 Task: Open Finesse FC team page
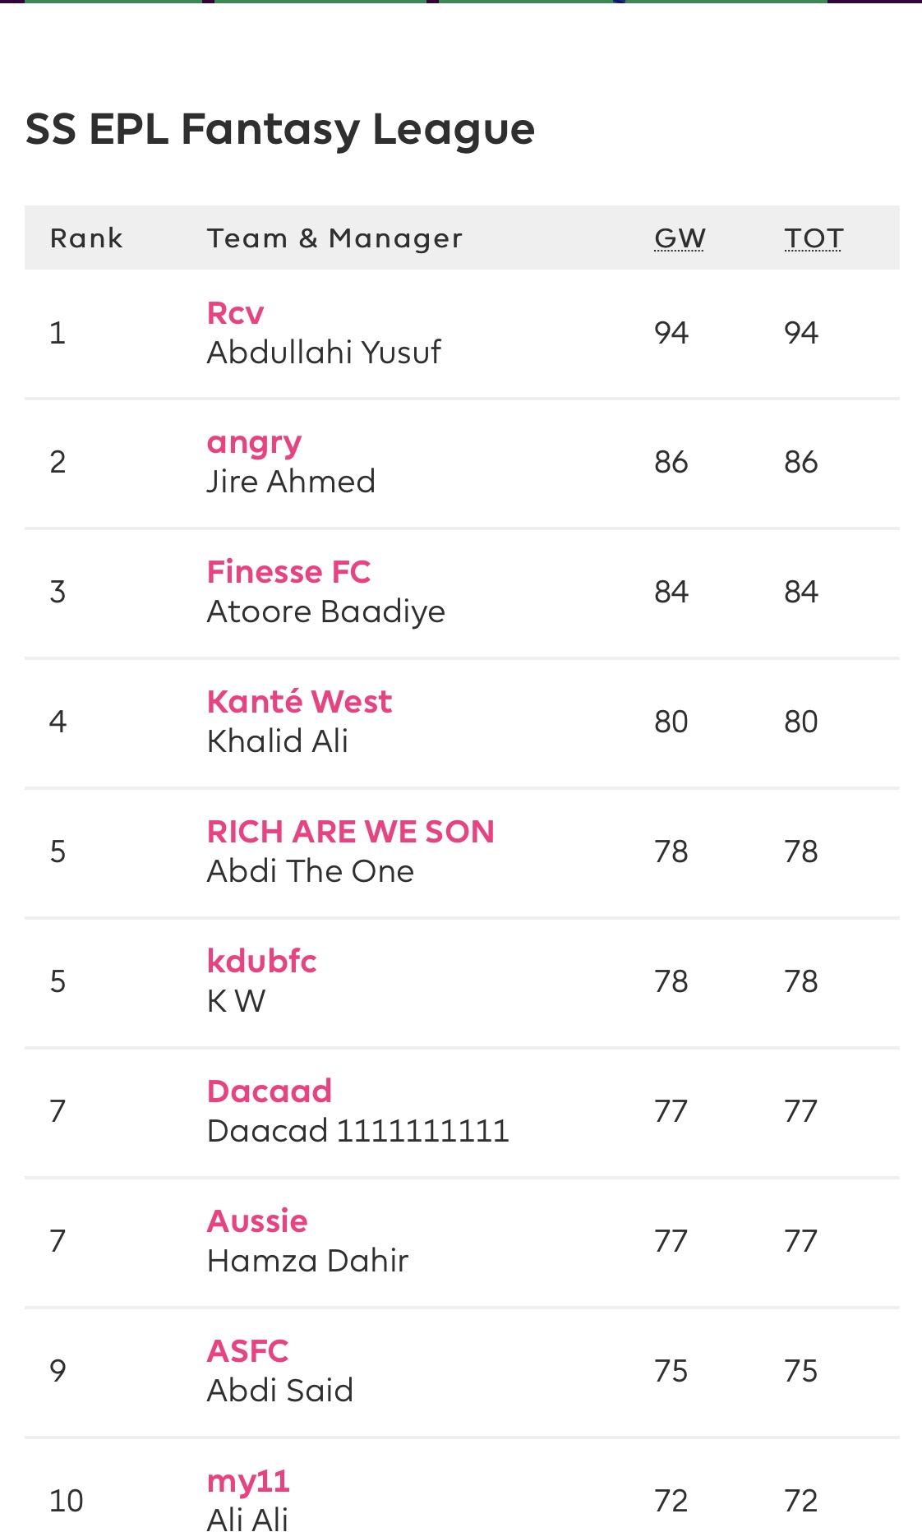(288, 572)
